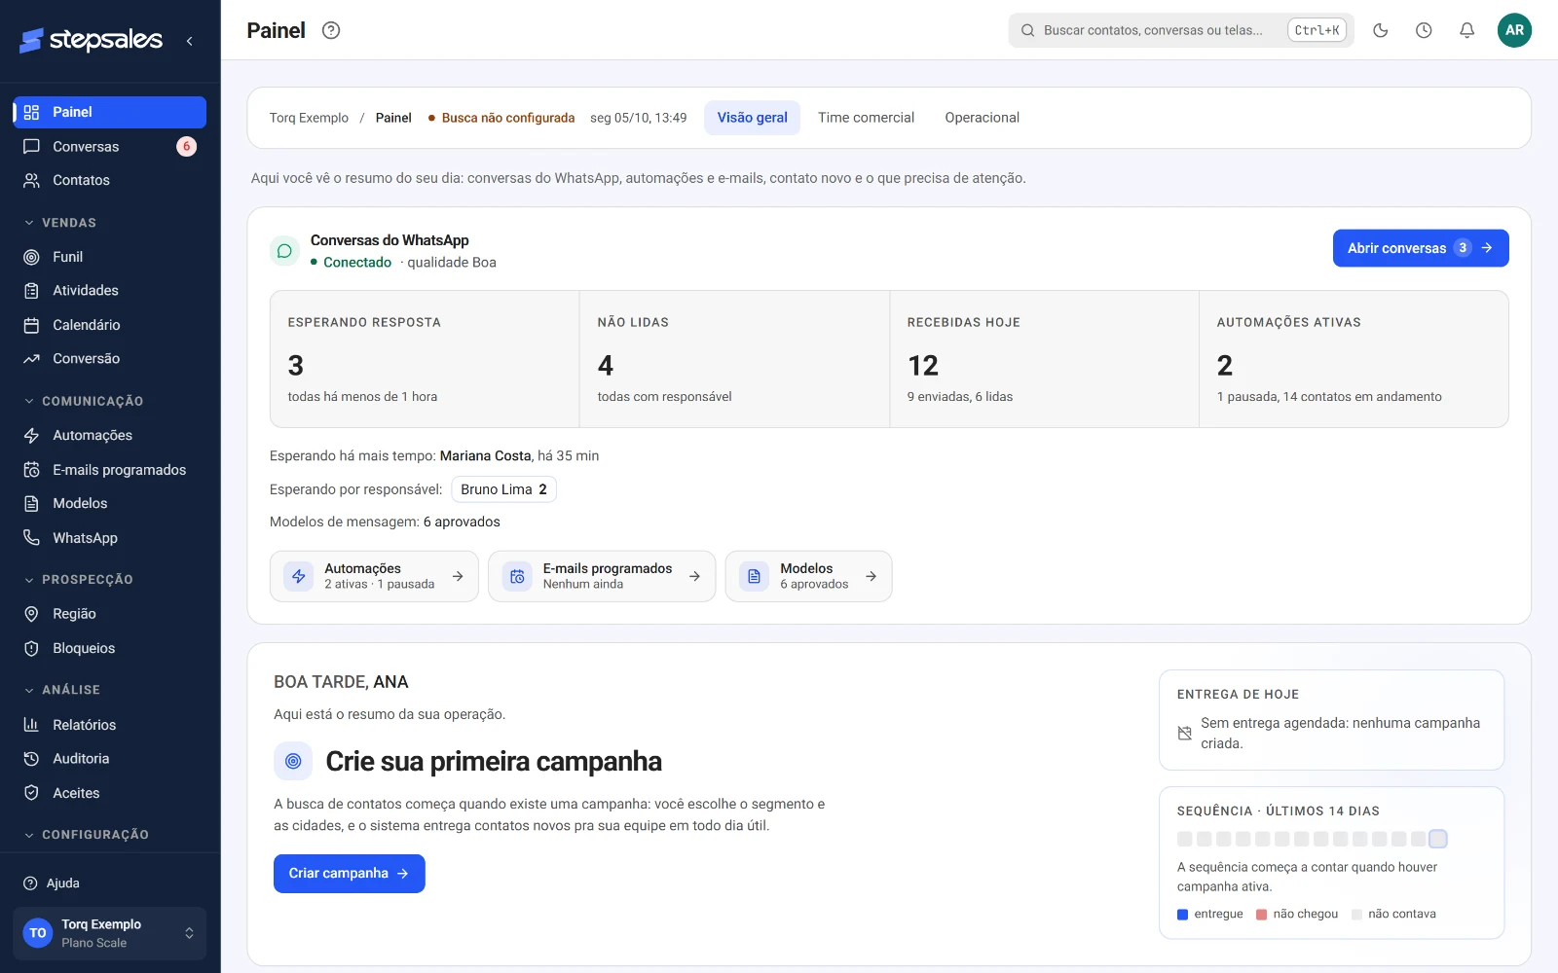
Task: Open the Calendário page
Action: click(x=110, y=325)
